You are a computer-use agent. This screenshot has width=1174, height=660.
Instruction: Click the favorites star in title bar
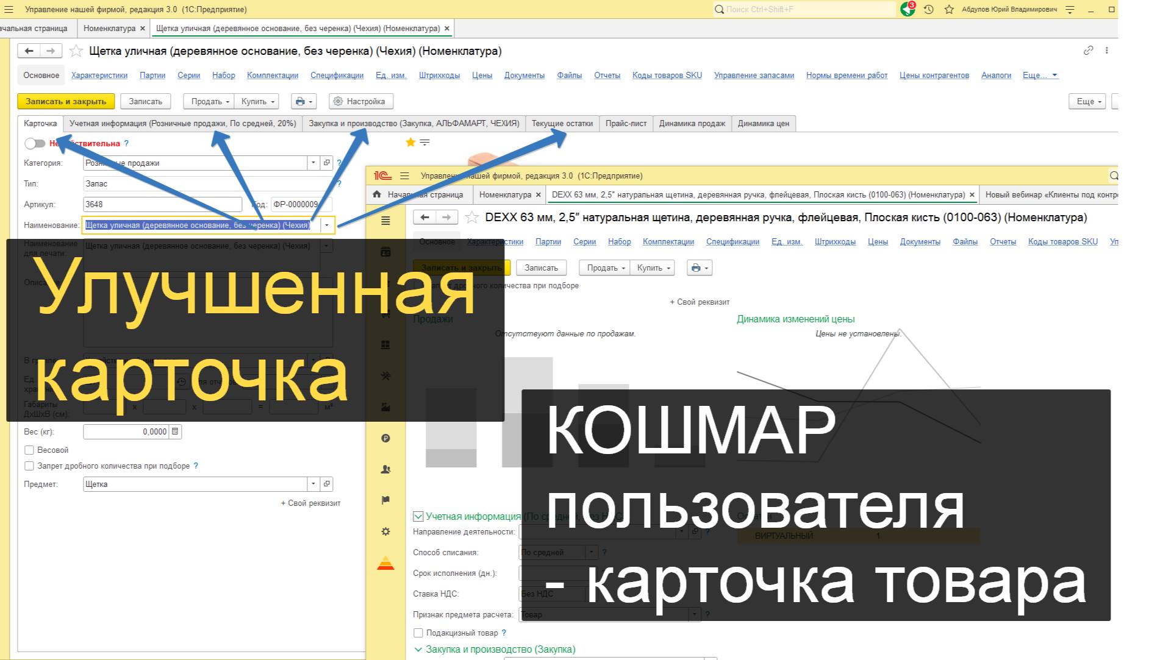[949, 9]
